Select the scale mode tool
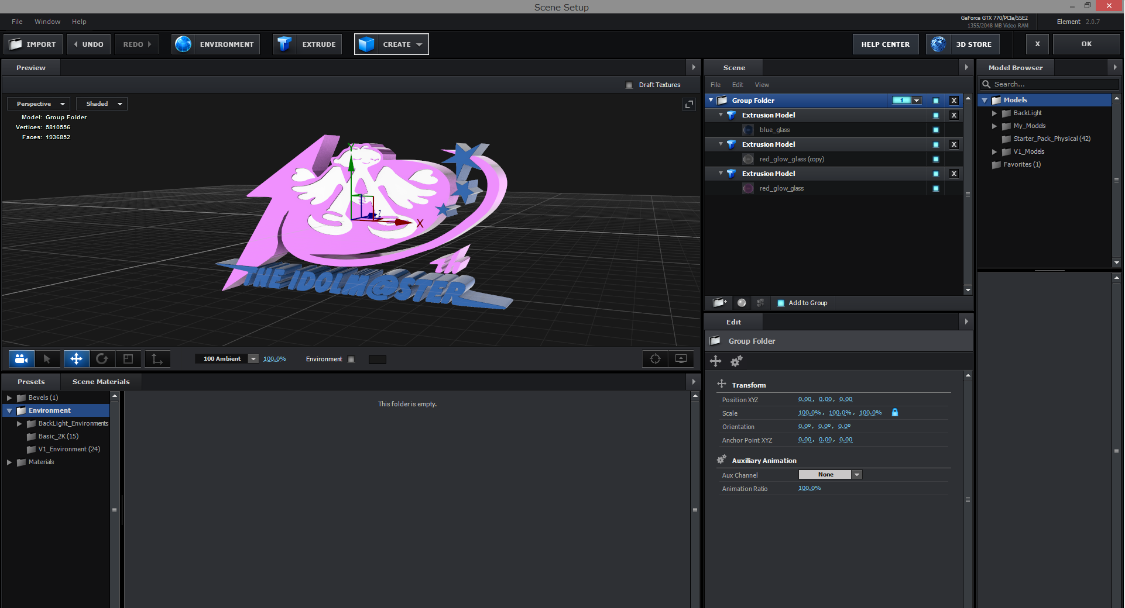 (x=129, y=359)
